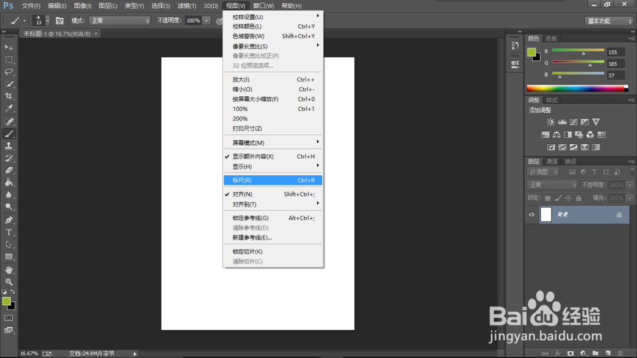The width and height of the screenshot is (637, 358).
Task: Select the History Brush tool
Action: 8,158
